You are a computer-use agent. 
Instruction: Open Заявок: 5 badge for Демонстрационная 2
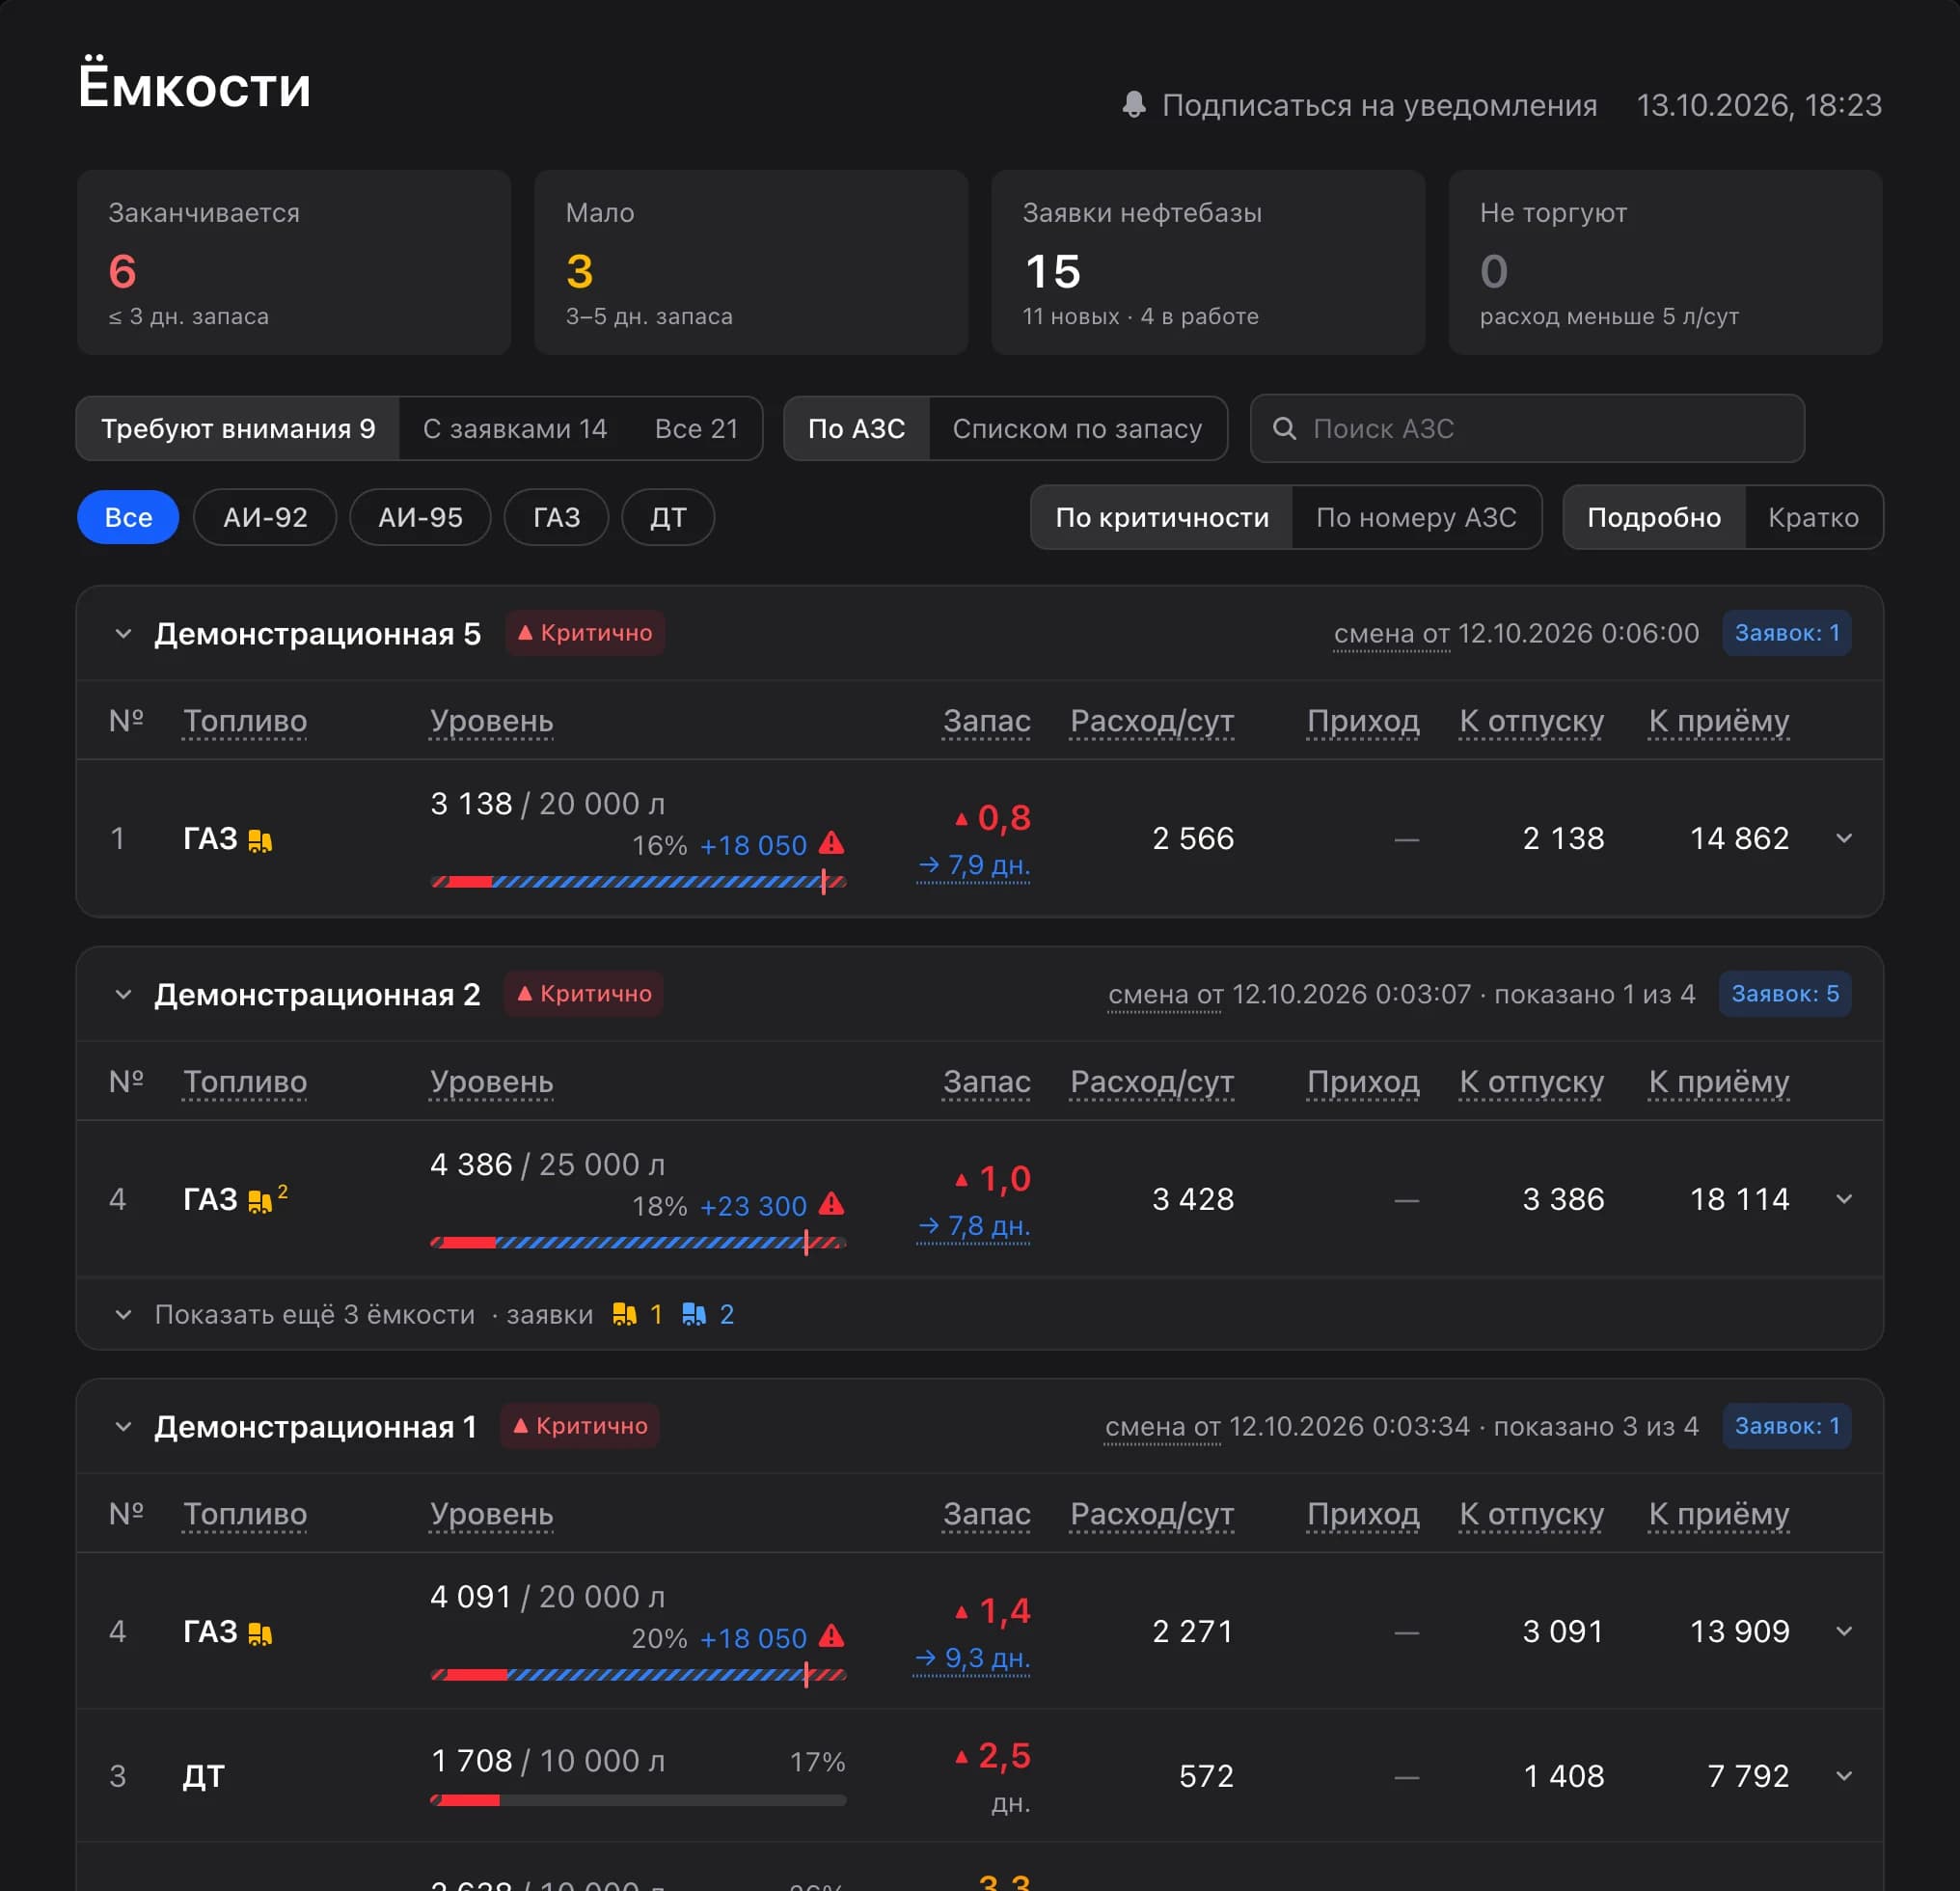click(1785, 994)
